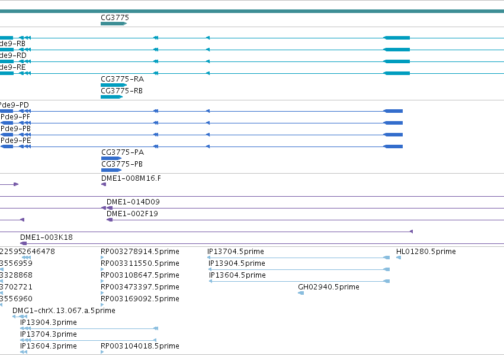Select the 3556959 label
This screenshot has width=504, height=355.
tap(16, 263)
